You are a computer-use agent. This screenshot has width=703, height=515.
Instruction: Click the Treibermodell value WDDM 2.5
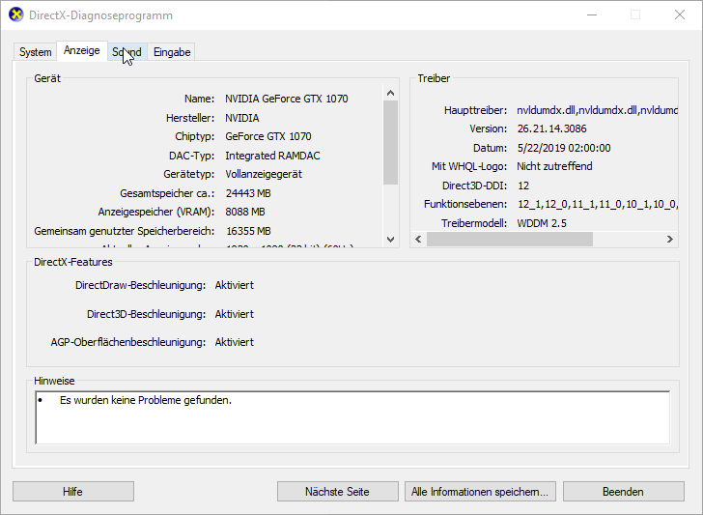pyautogui.click(x=542, y=223)
